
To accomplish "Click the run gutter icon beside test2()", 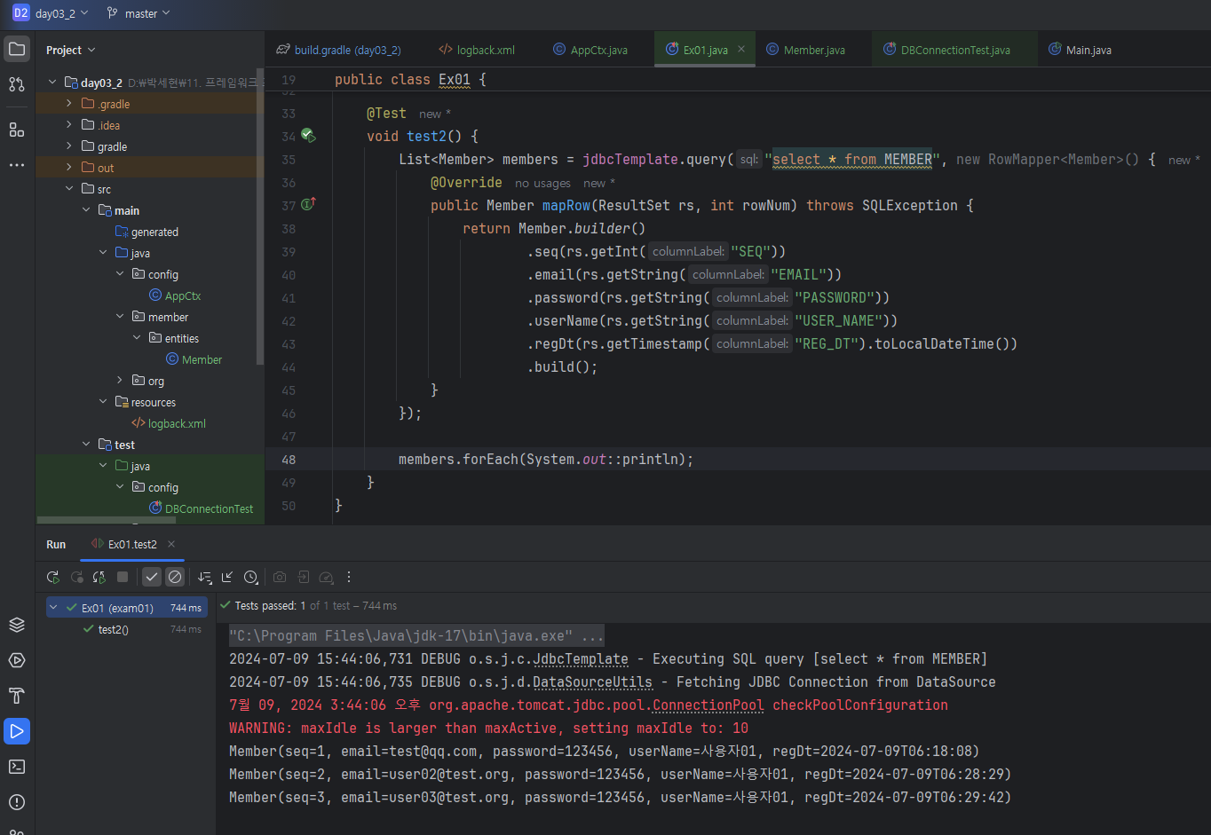I will [308, 136].
